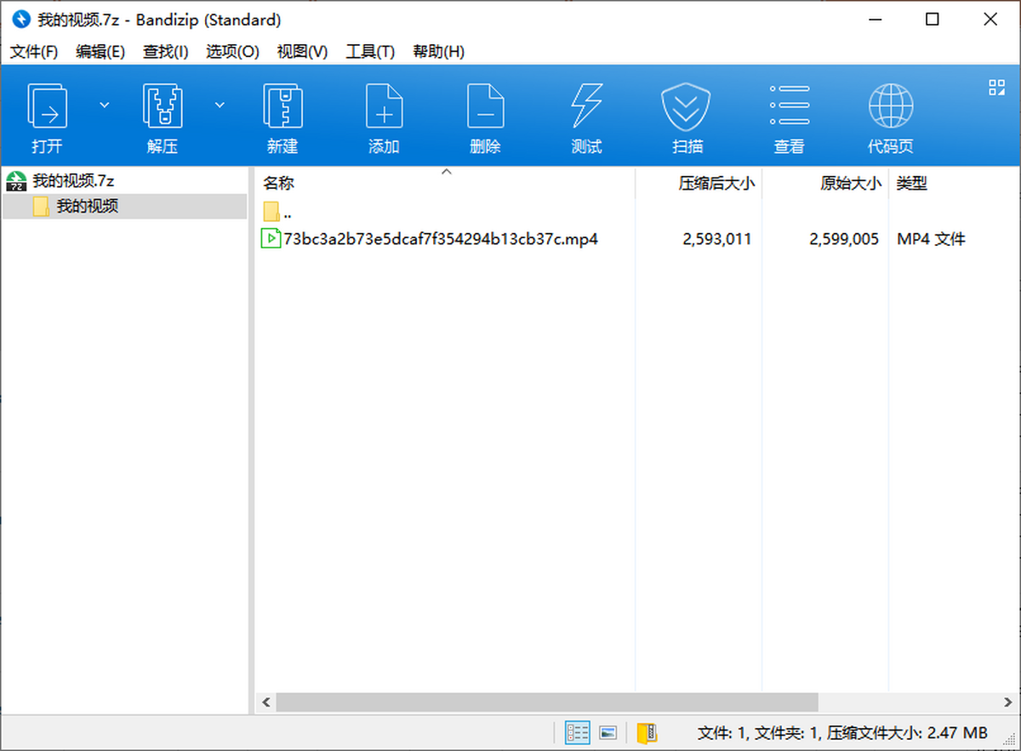
Task: Click the Open (打开) archive icon
Action: tap(48, 106)
